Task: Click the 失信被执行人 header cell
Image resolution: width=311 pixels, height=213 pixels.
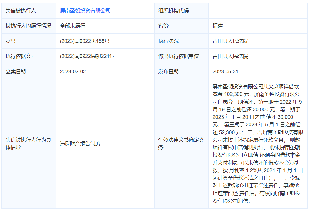Action: point(21,11)
